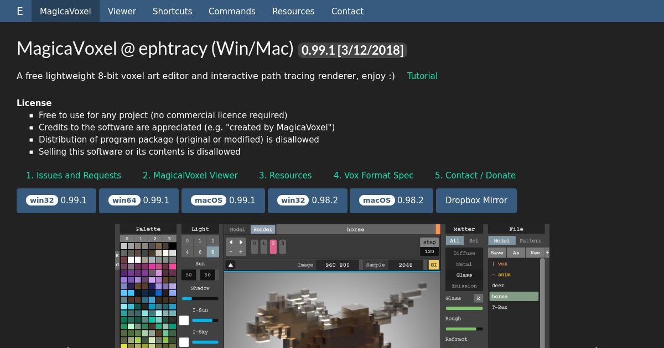
Task: Open Commands in top navigation
Action: tap(232, 11)
